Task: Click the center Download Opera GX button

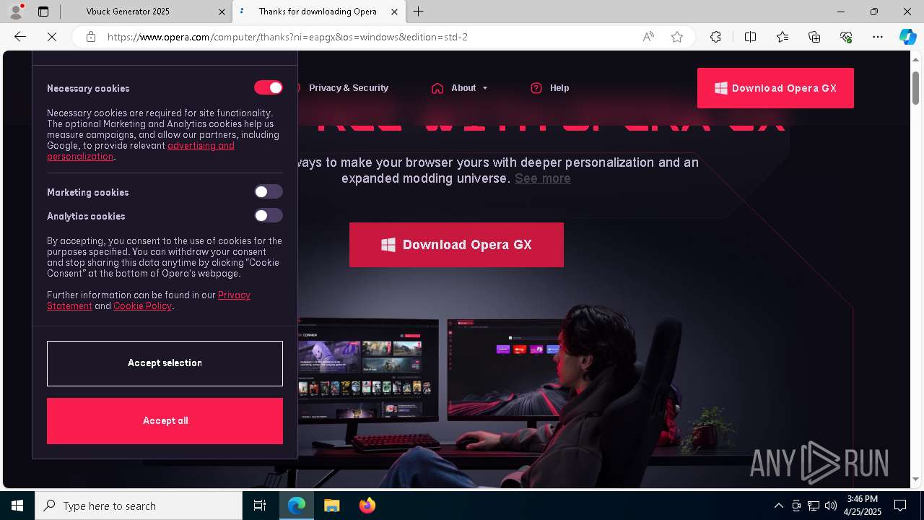Action: click(x=456, y=245)
